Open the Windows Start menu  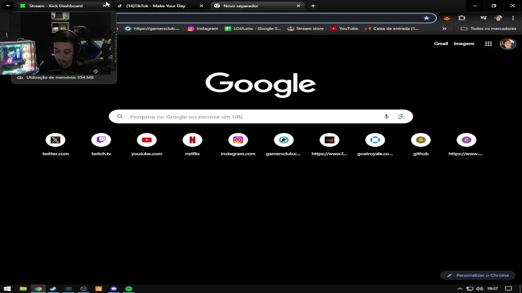pos(7,289)
